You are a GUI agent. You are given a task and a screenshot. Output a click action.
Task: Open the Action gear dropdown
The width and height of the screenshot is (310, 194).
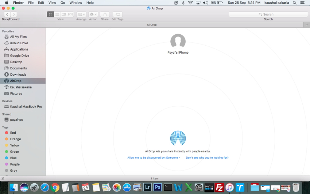click(93, 14)
